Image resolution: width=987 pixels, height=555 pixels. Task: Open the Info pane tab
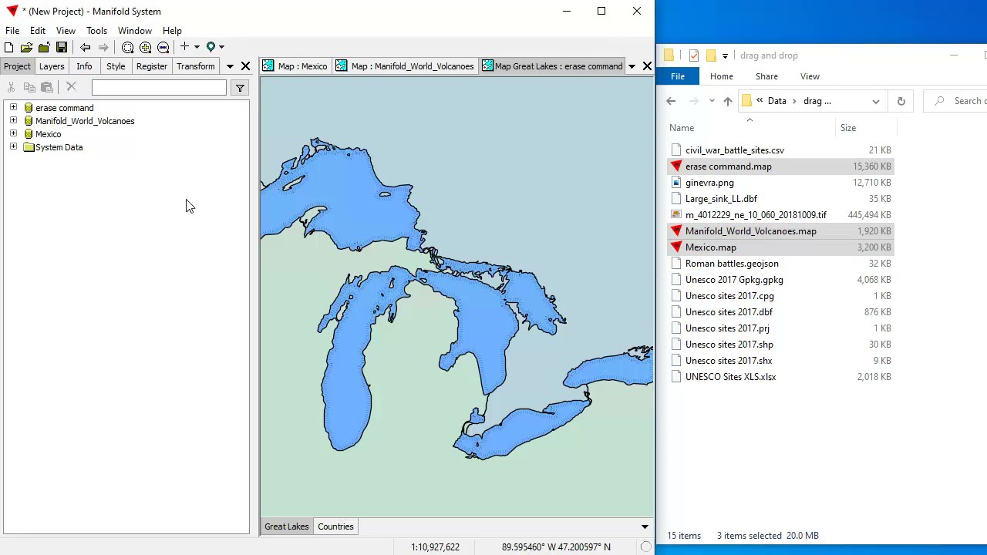pyautogui.click(x=84, y=66)
